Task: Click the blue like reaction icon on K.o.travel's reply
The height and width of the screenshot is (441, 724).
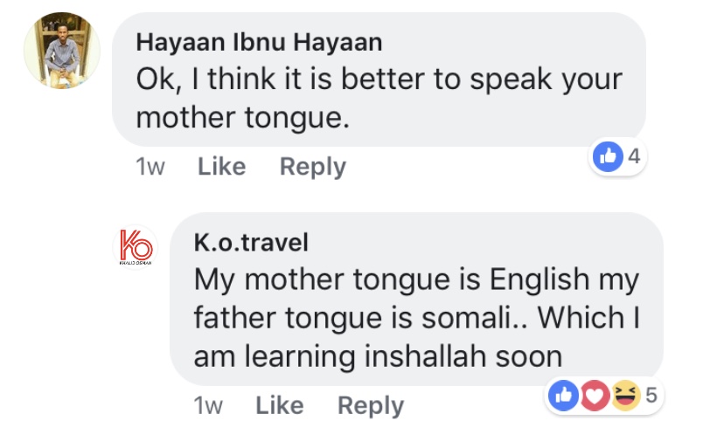Action: click(562, 396)
